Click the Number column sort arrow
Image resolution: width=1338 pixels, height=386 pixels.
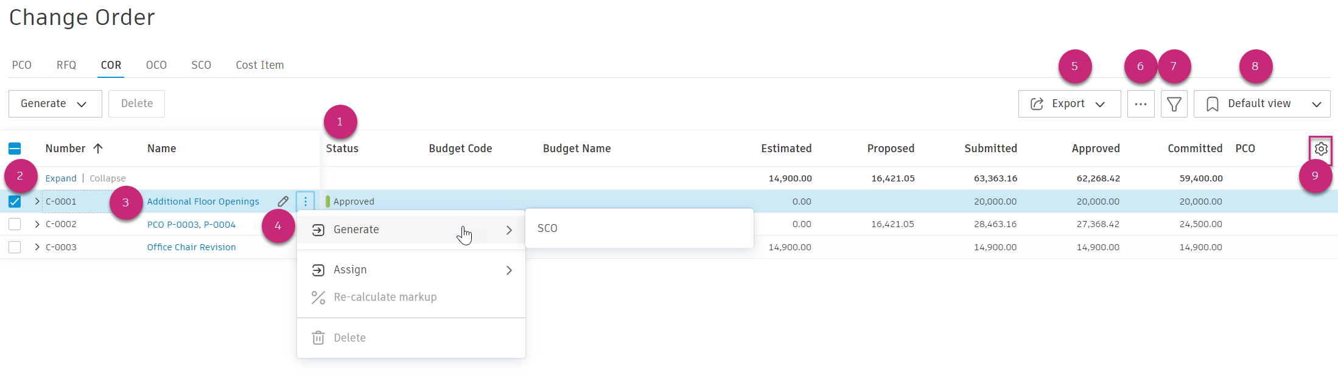98,149
